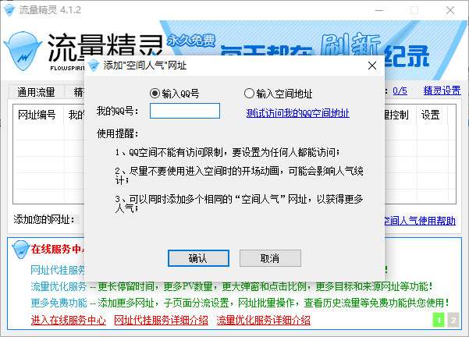Click the 设置 column header
This screenshot has width=469, height=337.
(431, 115)
